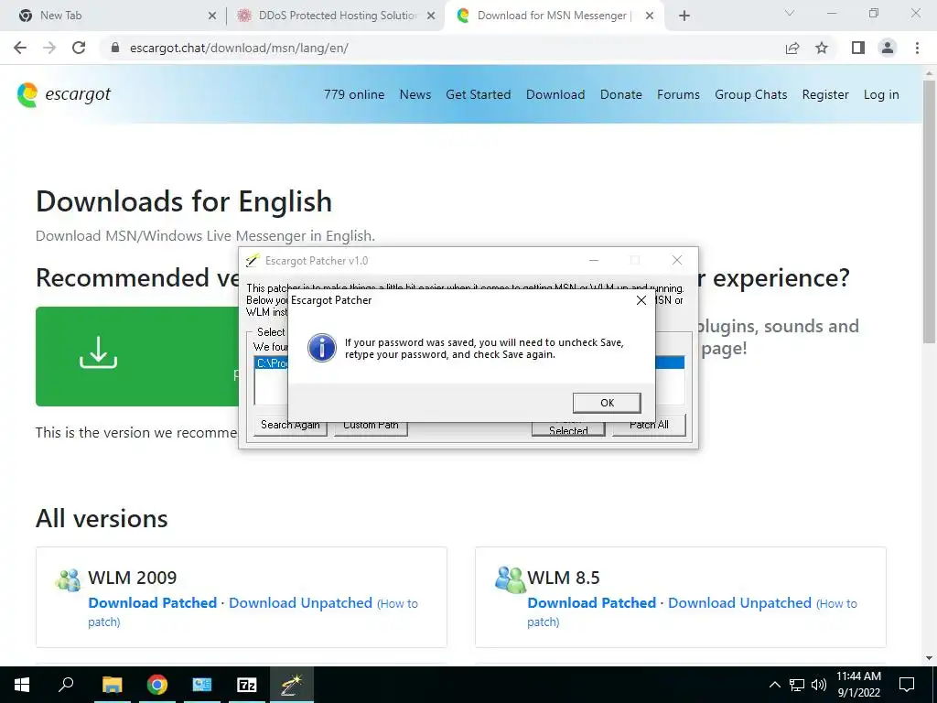The width and height of the screenshot is (937, 703).
Task: Bookmark this page with star icon
Action: (x=822, y=48)
